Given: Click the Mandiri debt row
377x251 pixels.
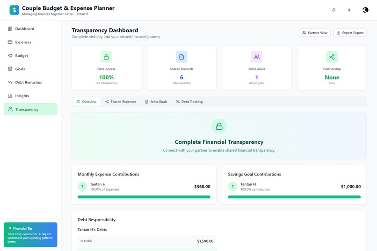Looking at the screenshot, I should coord(147,241).
